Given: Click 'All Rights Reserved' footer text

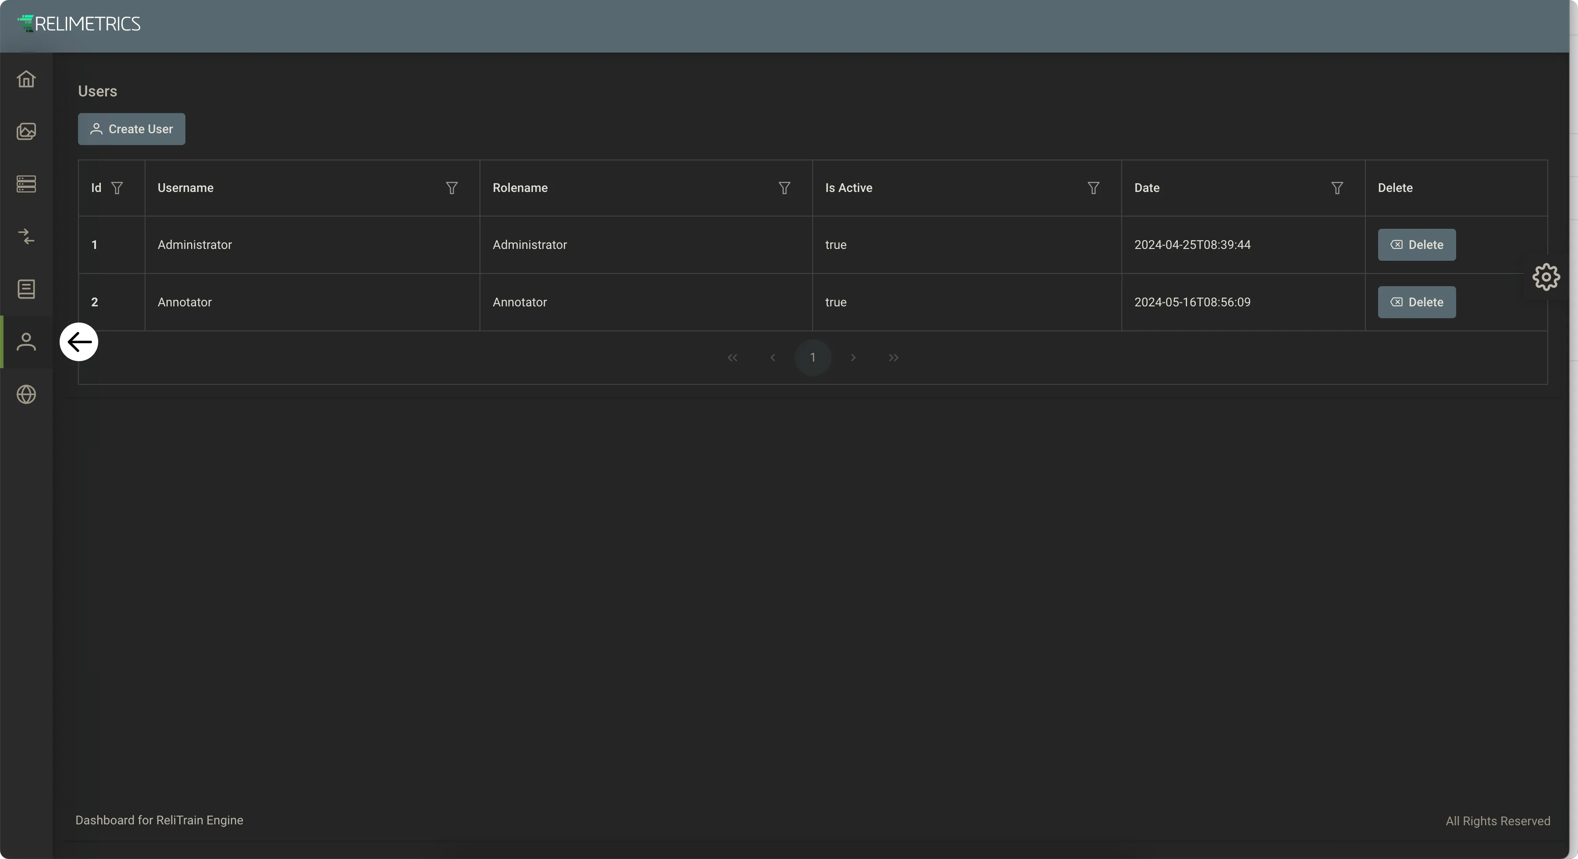Looking at the screenshot, I should tap(1498, 821).
